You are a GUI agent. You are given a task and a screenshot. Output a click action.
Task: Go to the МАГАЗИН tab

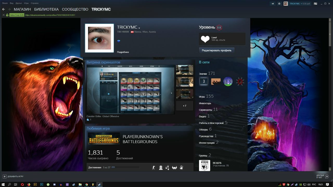(22, 9)
